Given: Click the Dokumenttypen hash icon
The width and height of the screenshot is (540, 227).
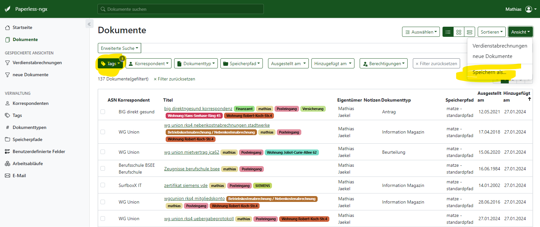Looking at the screenshot, I should pyautogui.click(x=7, y=127).
